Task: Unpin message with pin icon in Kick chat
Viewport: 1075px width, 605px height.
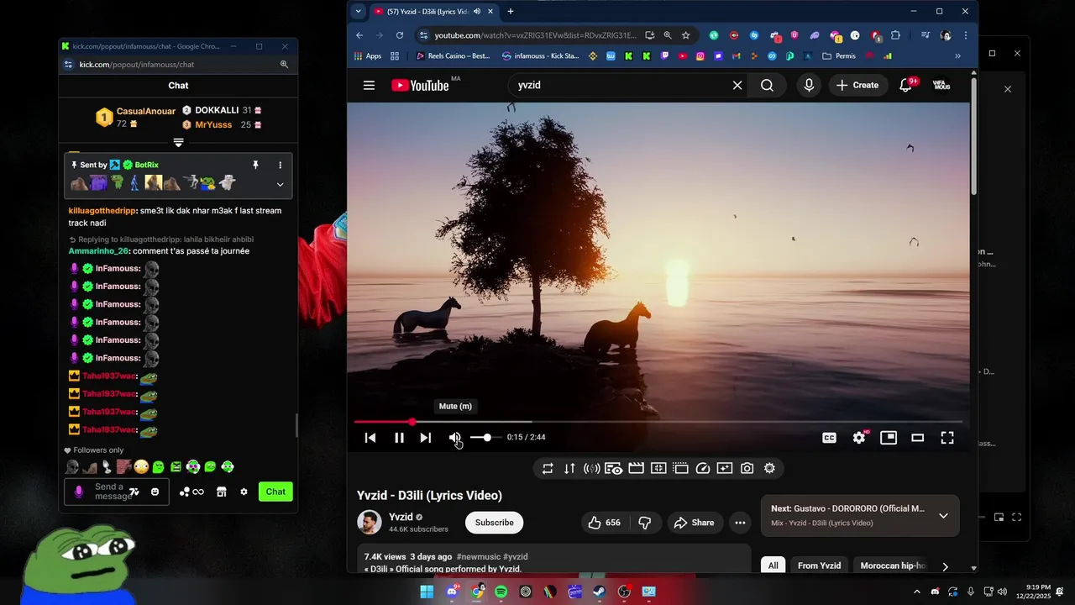Action: (x=256, y=165)
